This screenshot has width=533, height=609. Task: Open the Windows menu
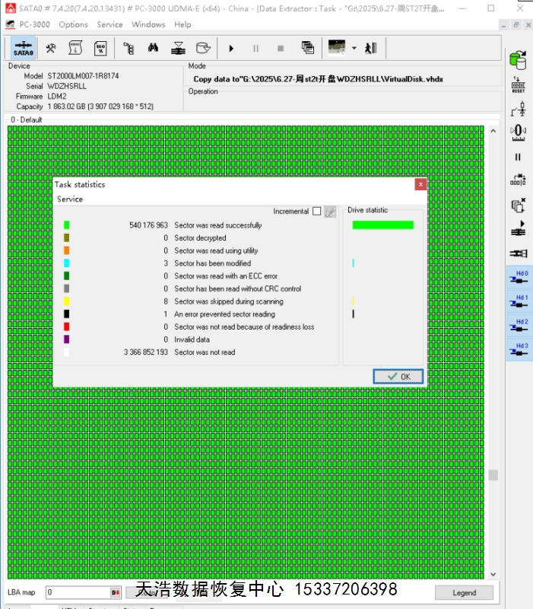148,24
